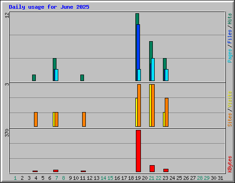Select the yellow visits bar for day 21

150,105
